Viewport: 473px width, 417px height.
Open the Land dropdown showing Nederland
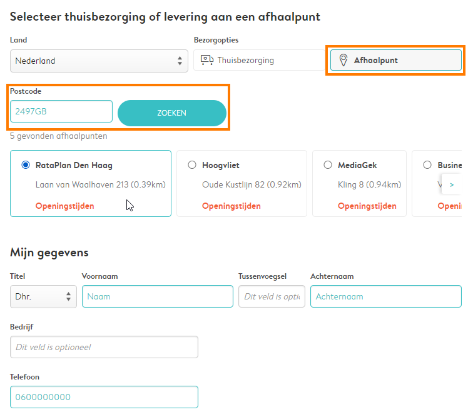[99, 61]
